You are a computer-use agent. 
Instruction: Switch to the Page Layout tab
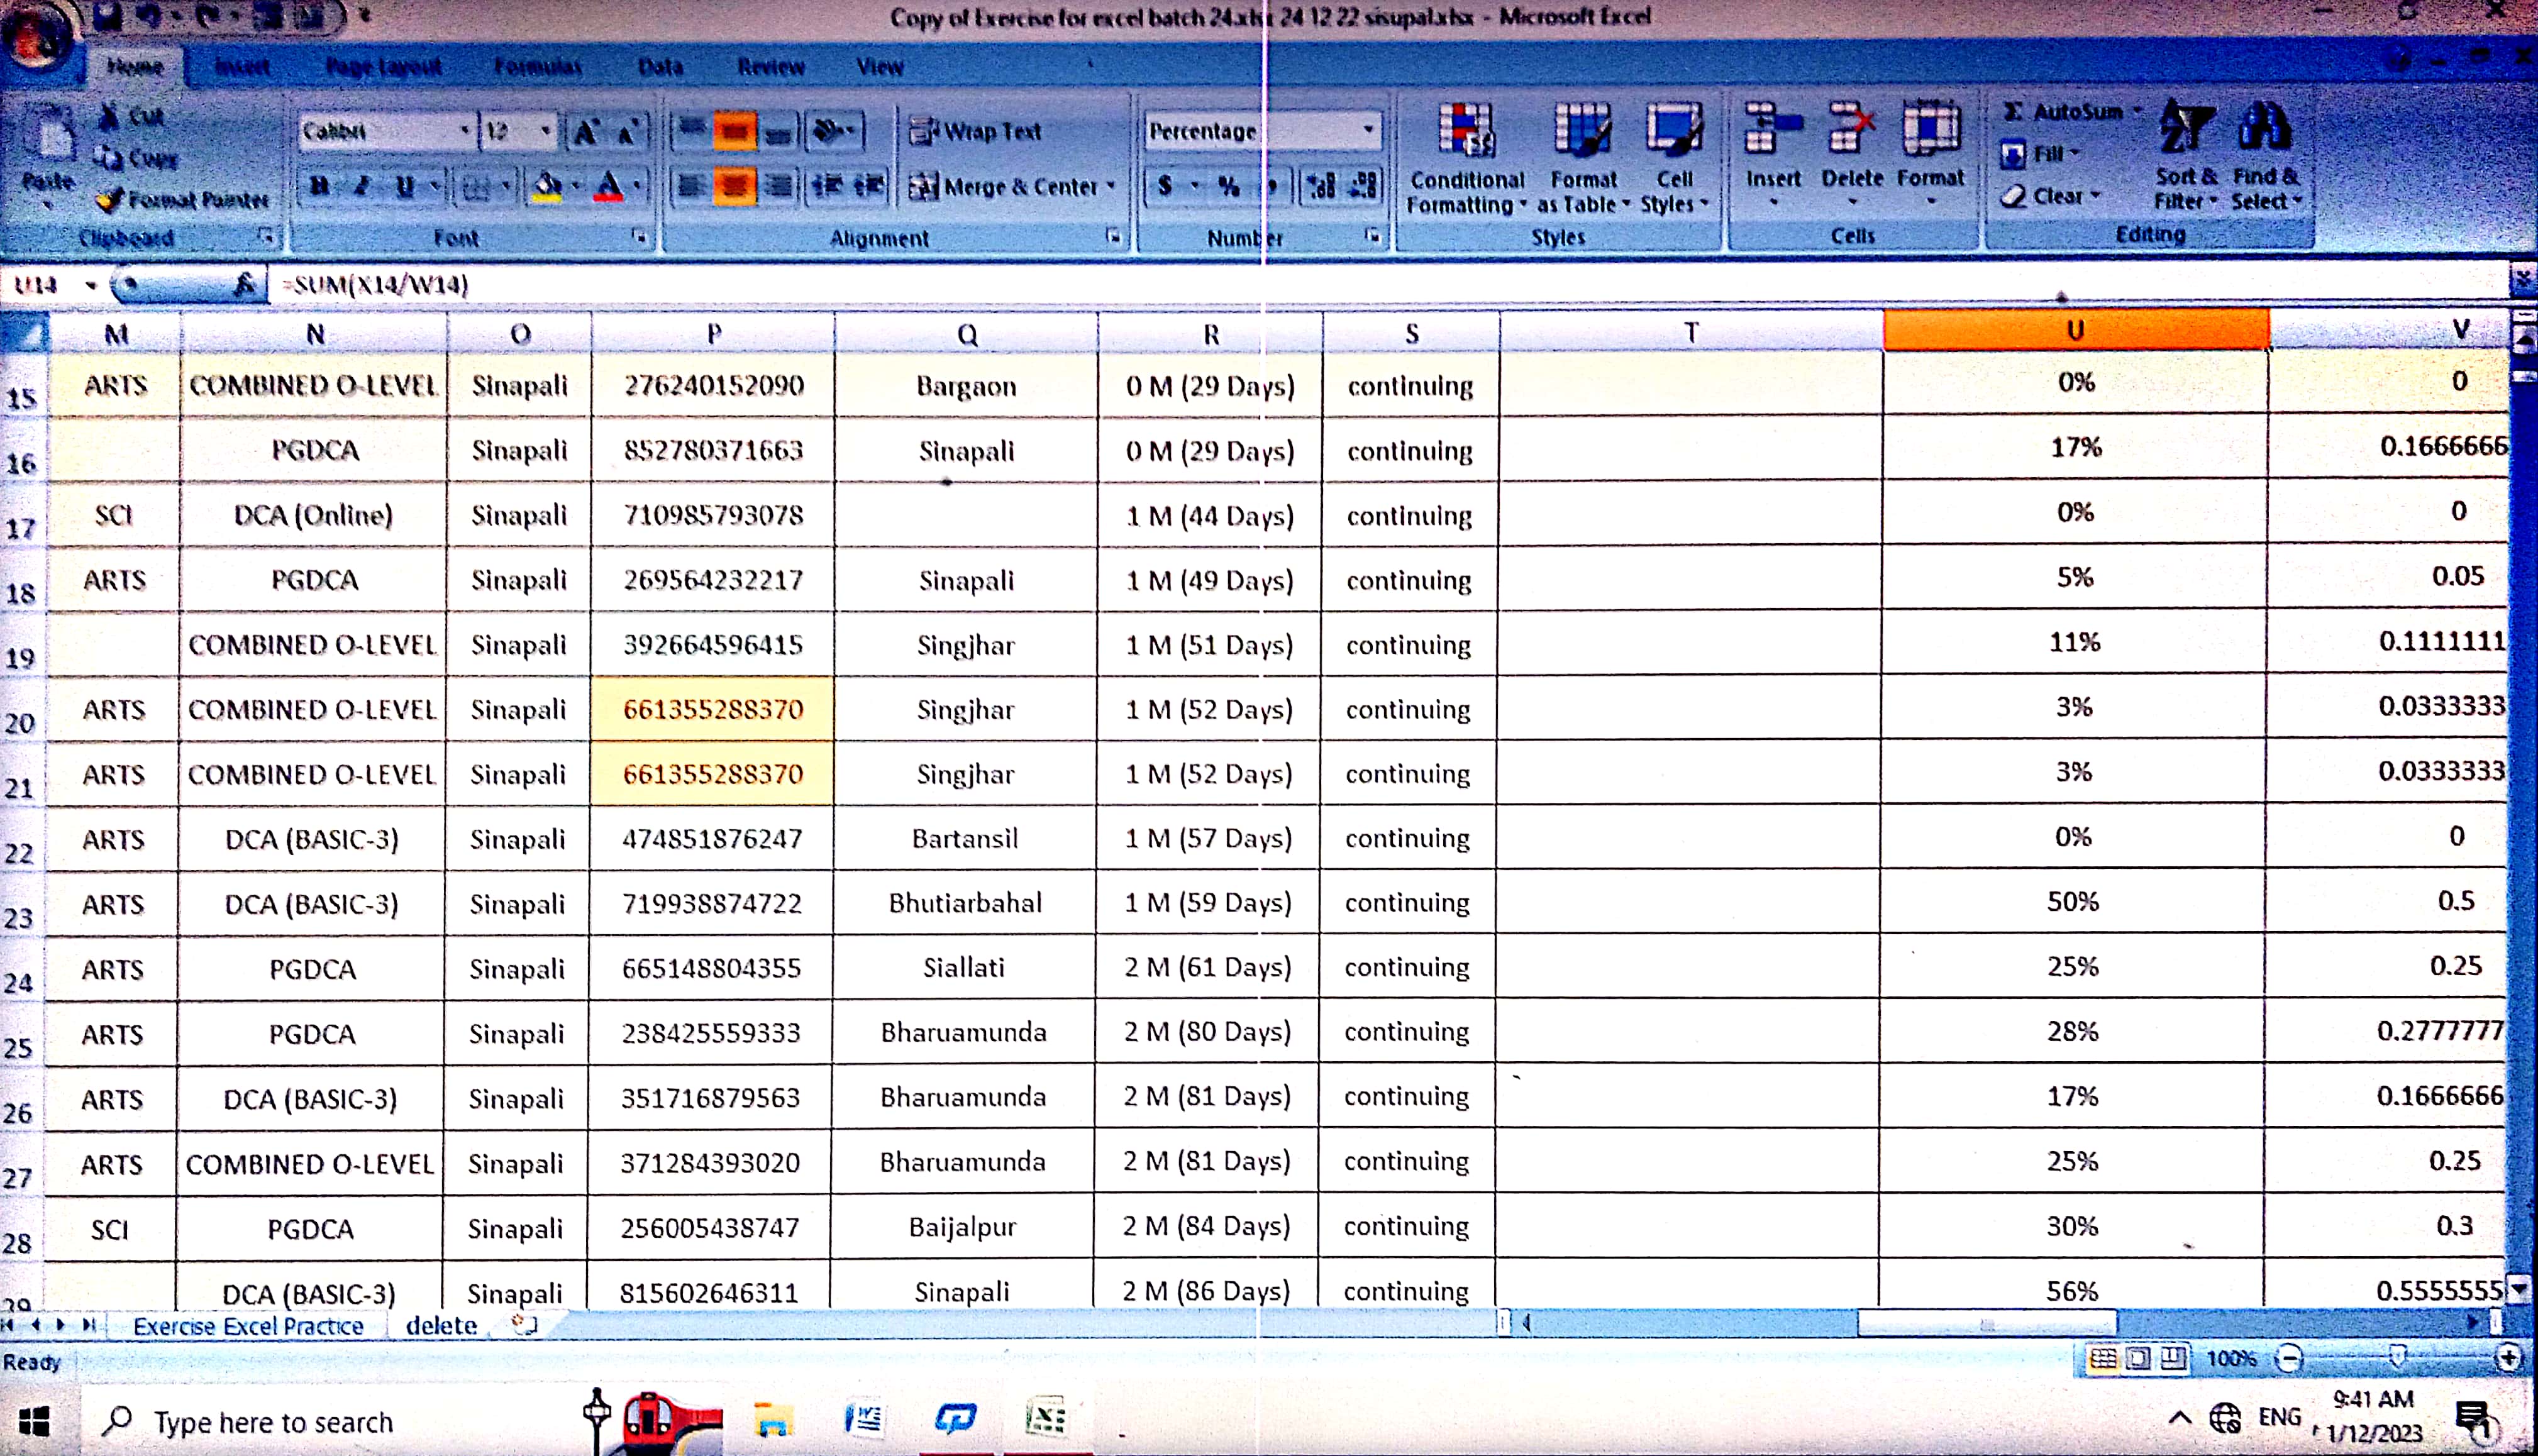click(x=383, y=67)
